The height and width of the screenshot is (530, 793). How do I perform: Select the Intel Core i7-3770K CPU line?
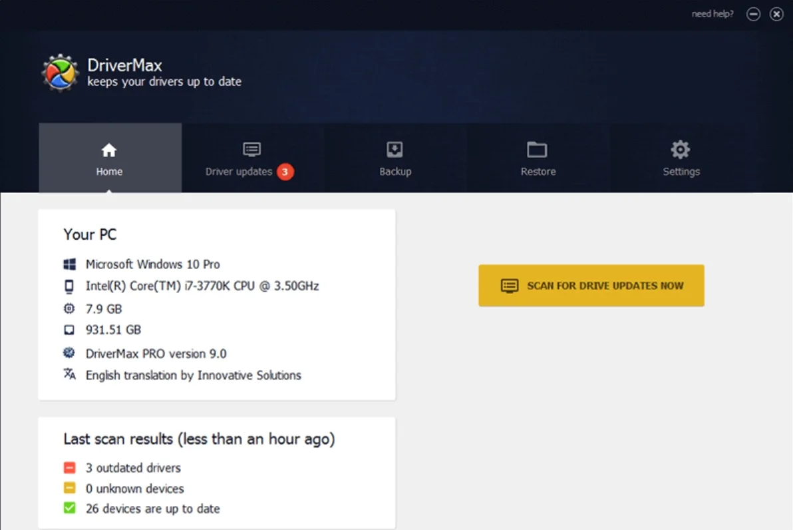pyautogui.click(x=202, y=286)
